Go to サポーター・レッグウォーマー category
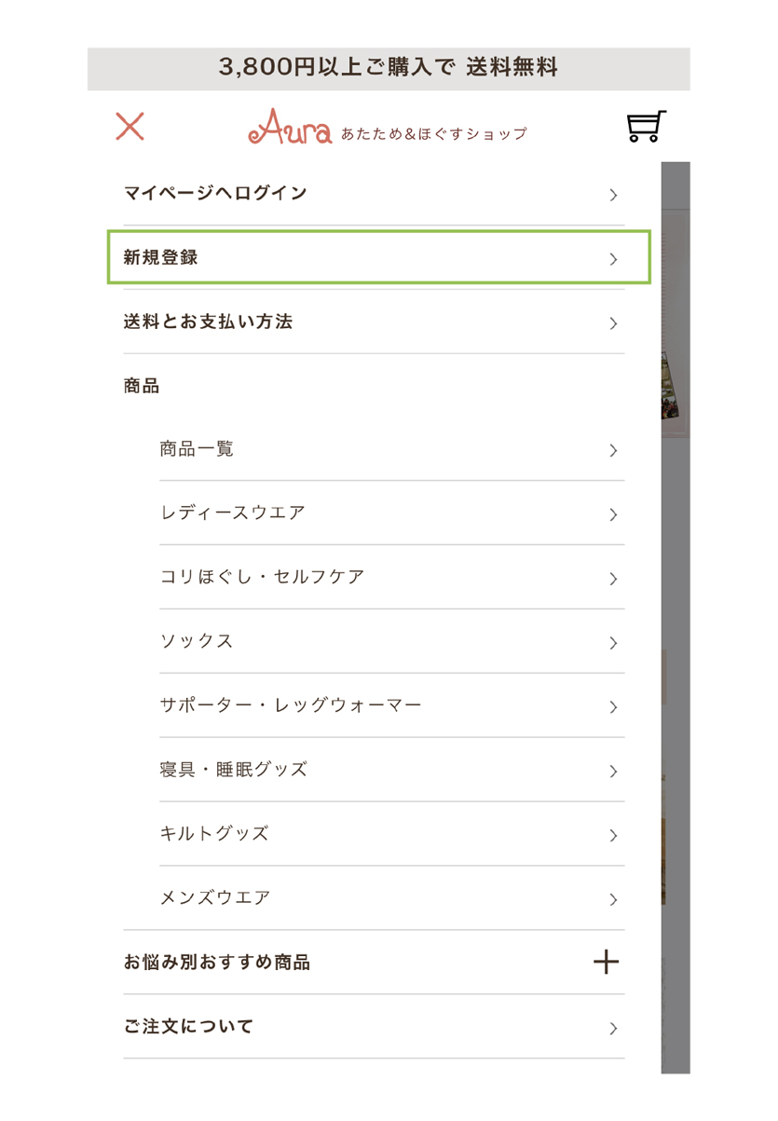 click(391, 705)
